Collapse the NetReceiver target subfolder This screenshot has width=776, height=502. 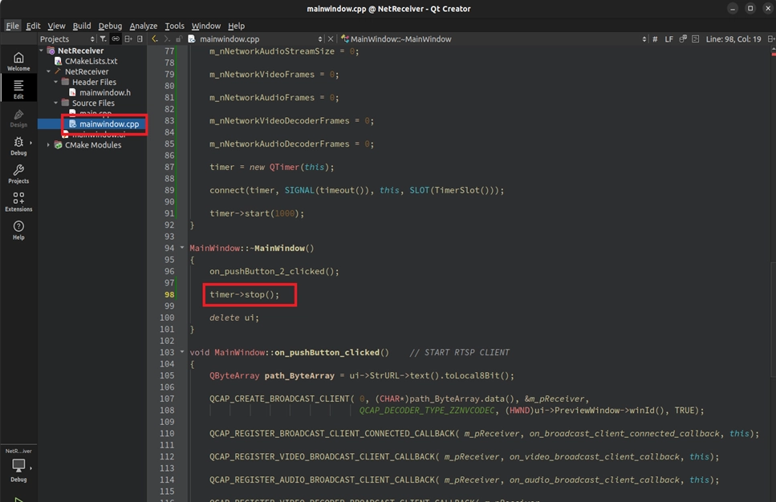48,71
